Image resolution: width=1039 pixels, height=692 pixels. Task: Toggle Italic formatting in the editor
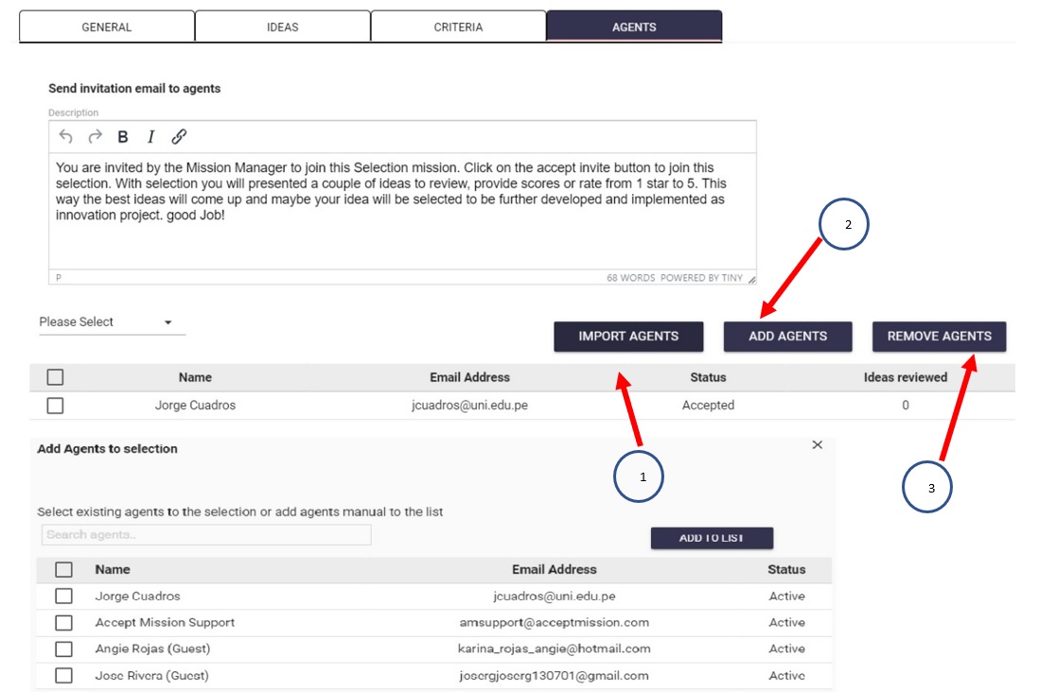[150, 137]
